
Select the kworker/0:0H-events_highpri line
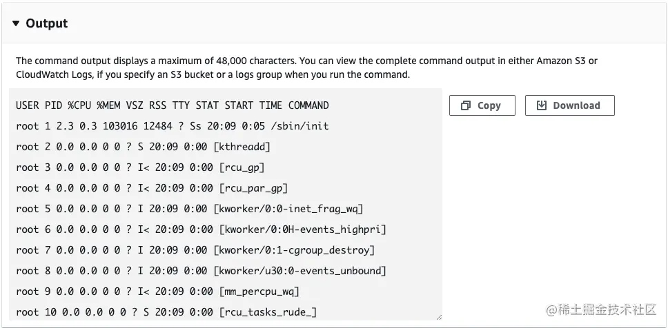coord(201,229)
